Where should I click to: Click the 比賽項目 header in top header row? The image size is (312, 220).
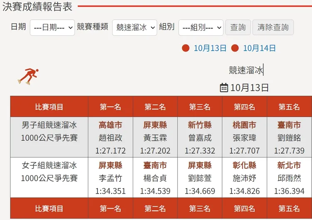point(49,107)
